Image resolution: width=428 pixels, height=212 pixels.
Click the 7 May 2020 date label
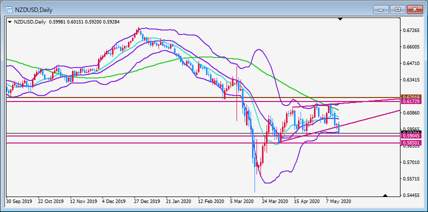coord(338,201)
